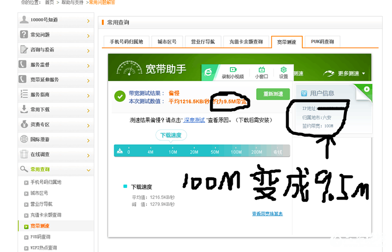
Task: Expand the 常见问题 chevron arrow
Action: pos(88,36)
